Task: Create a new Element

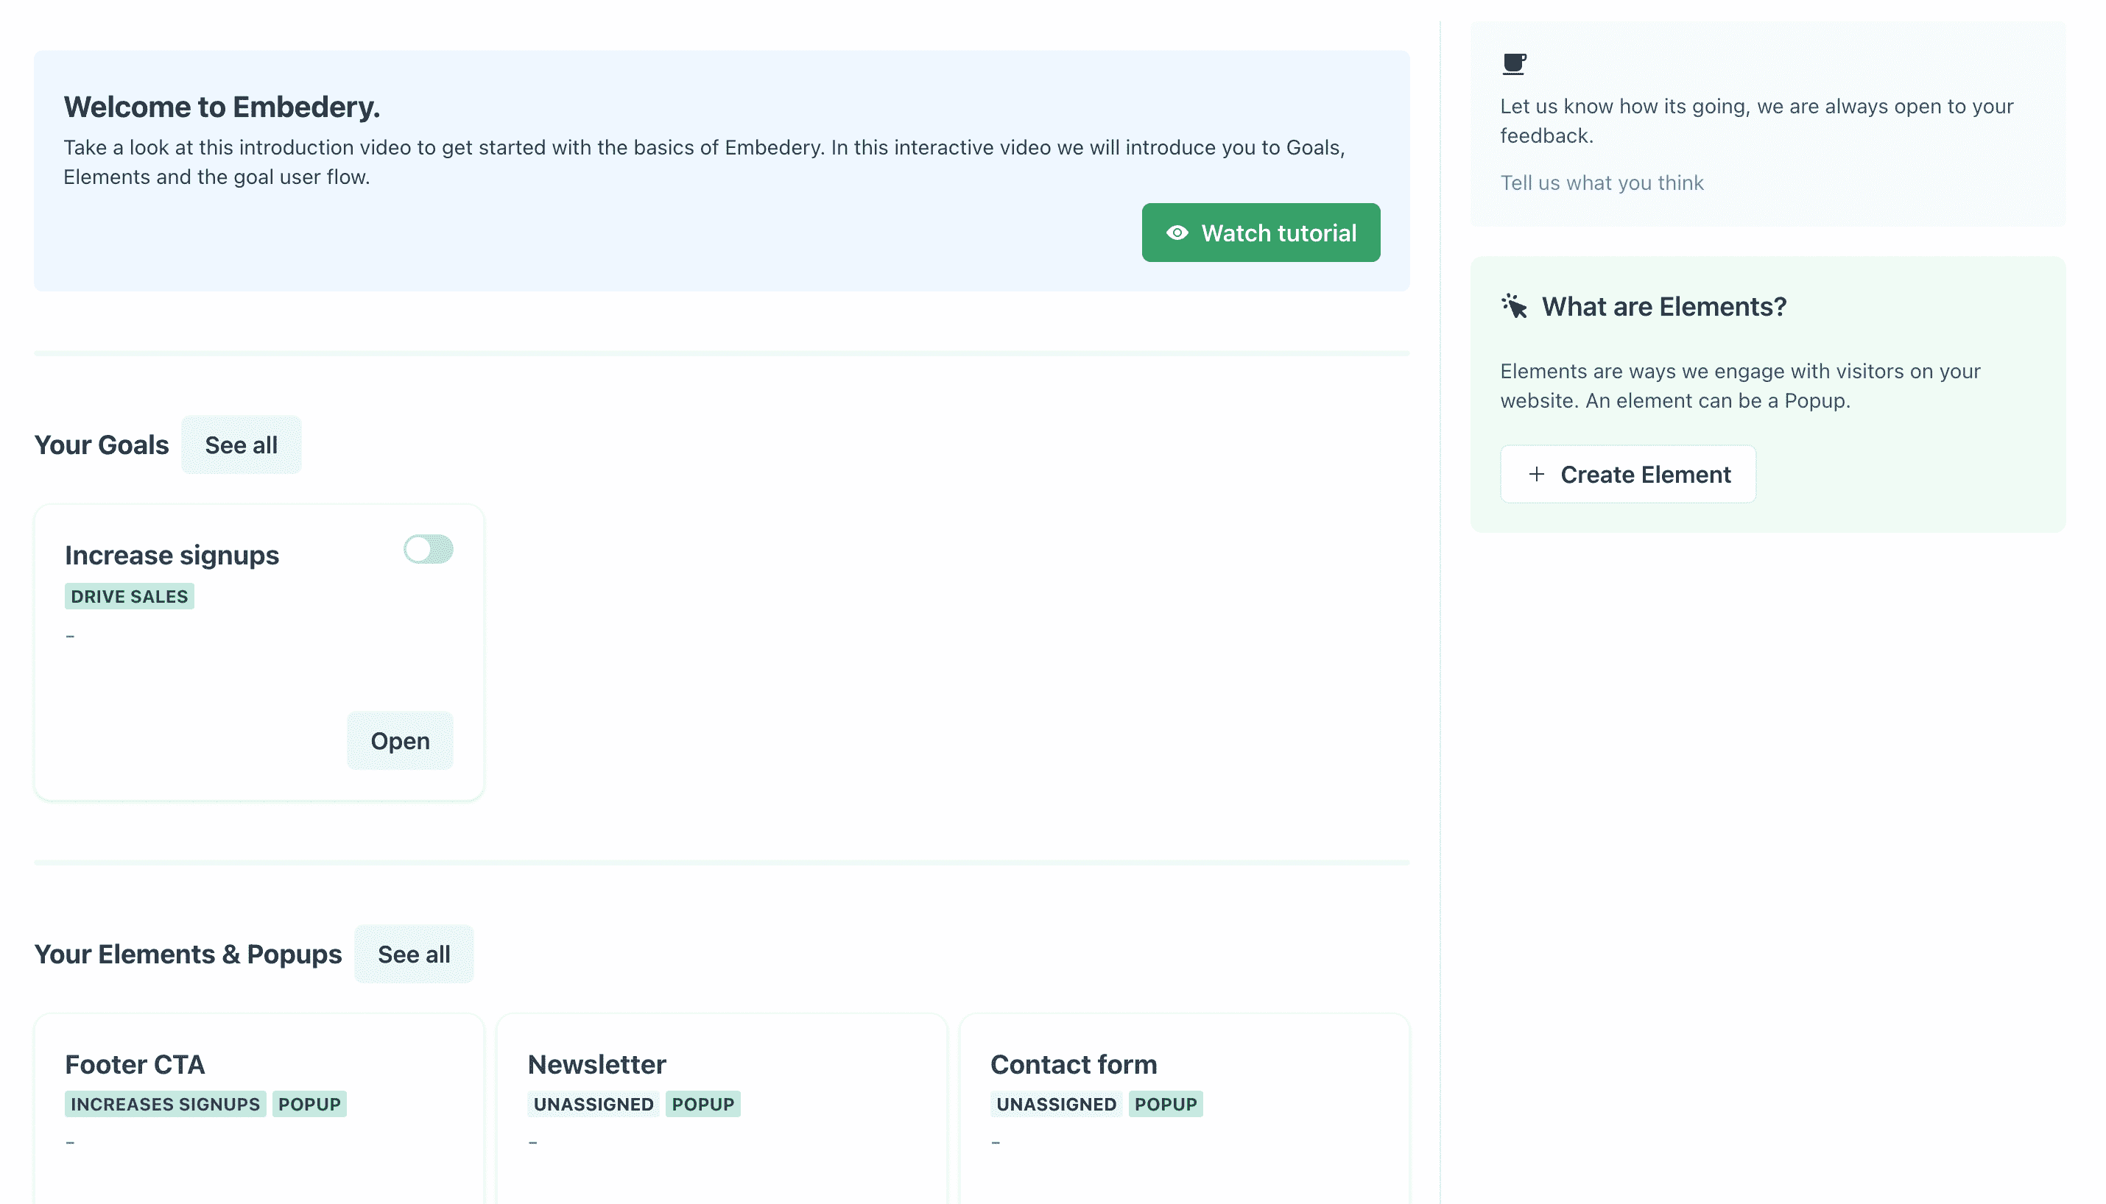Action: [1628, 474]
